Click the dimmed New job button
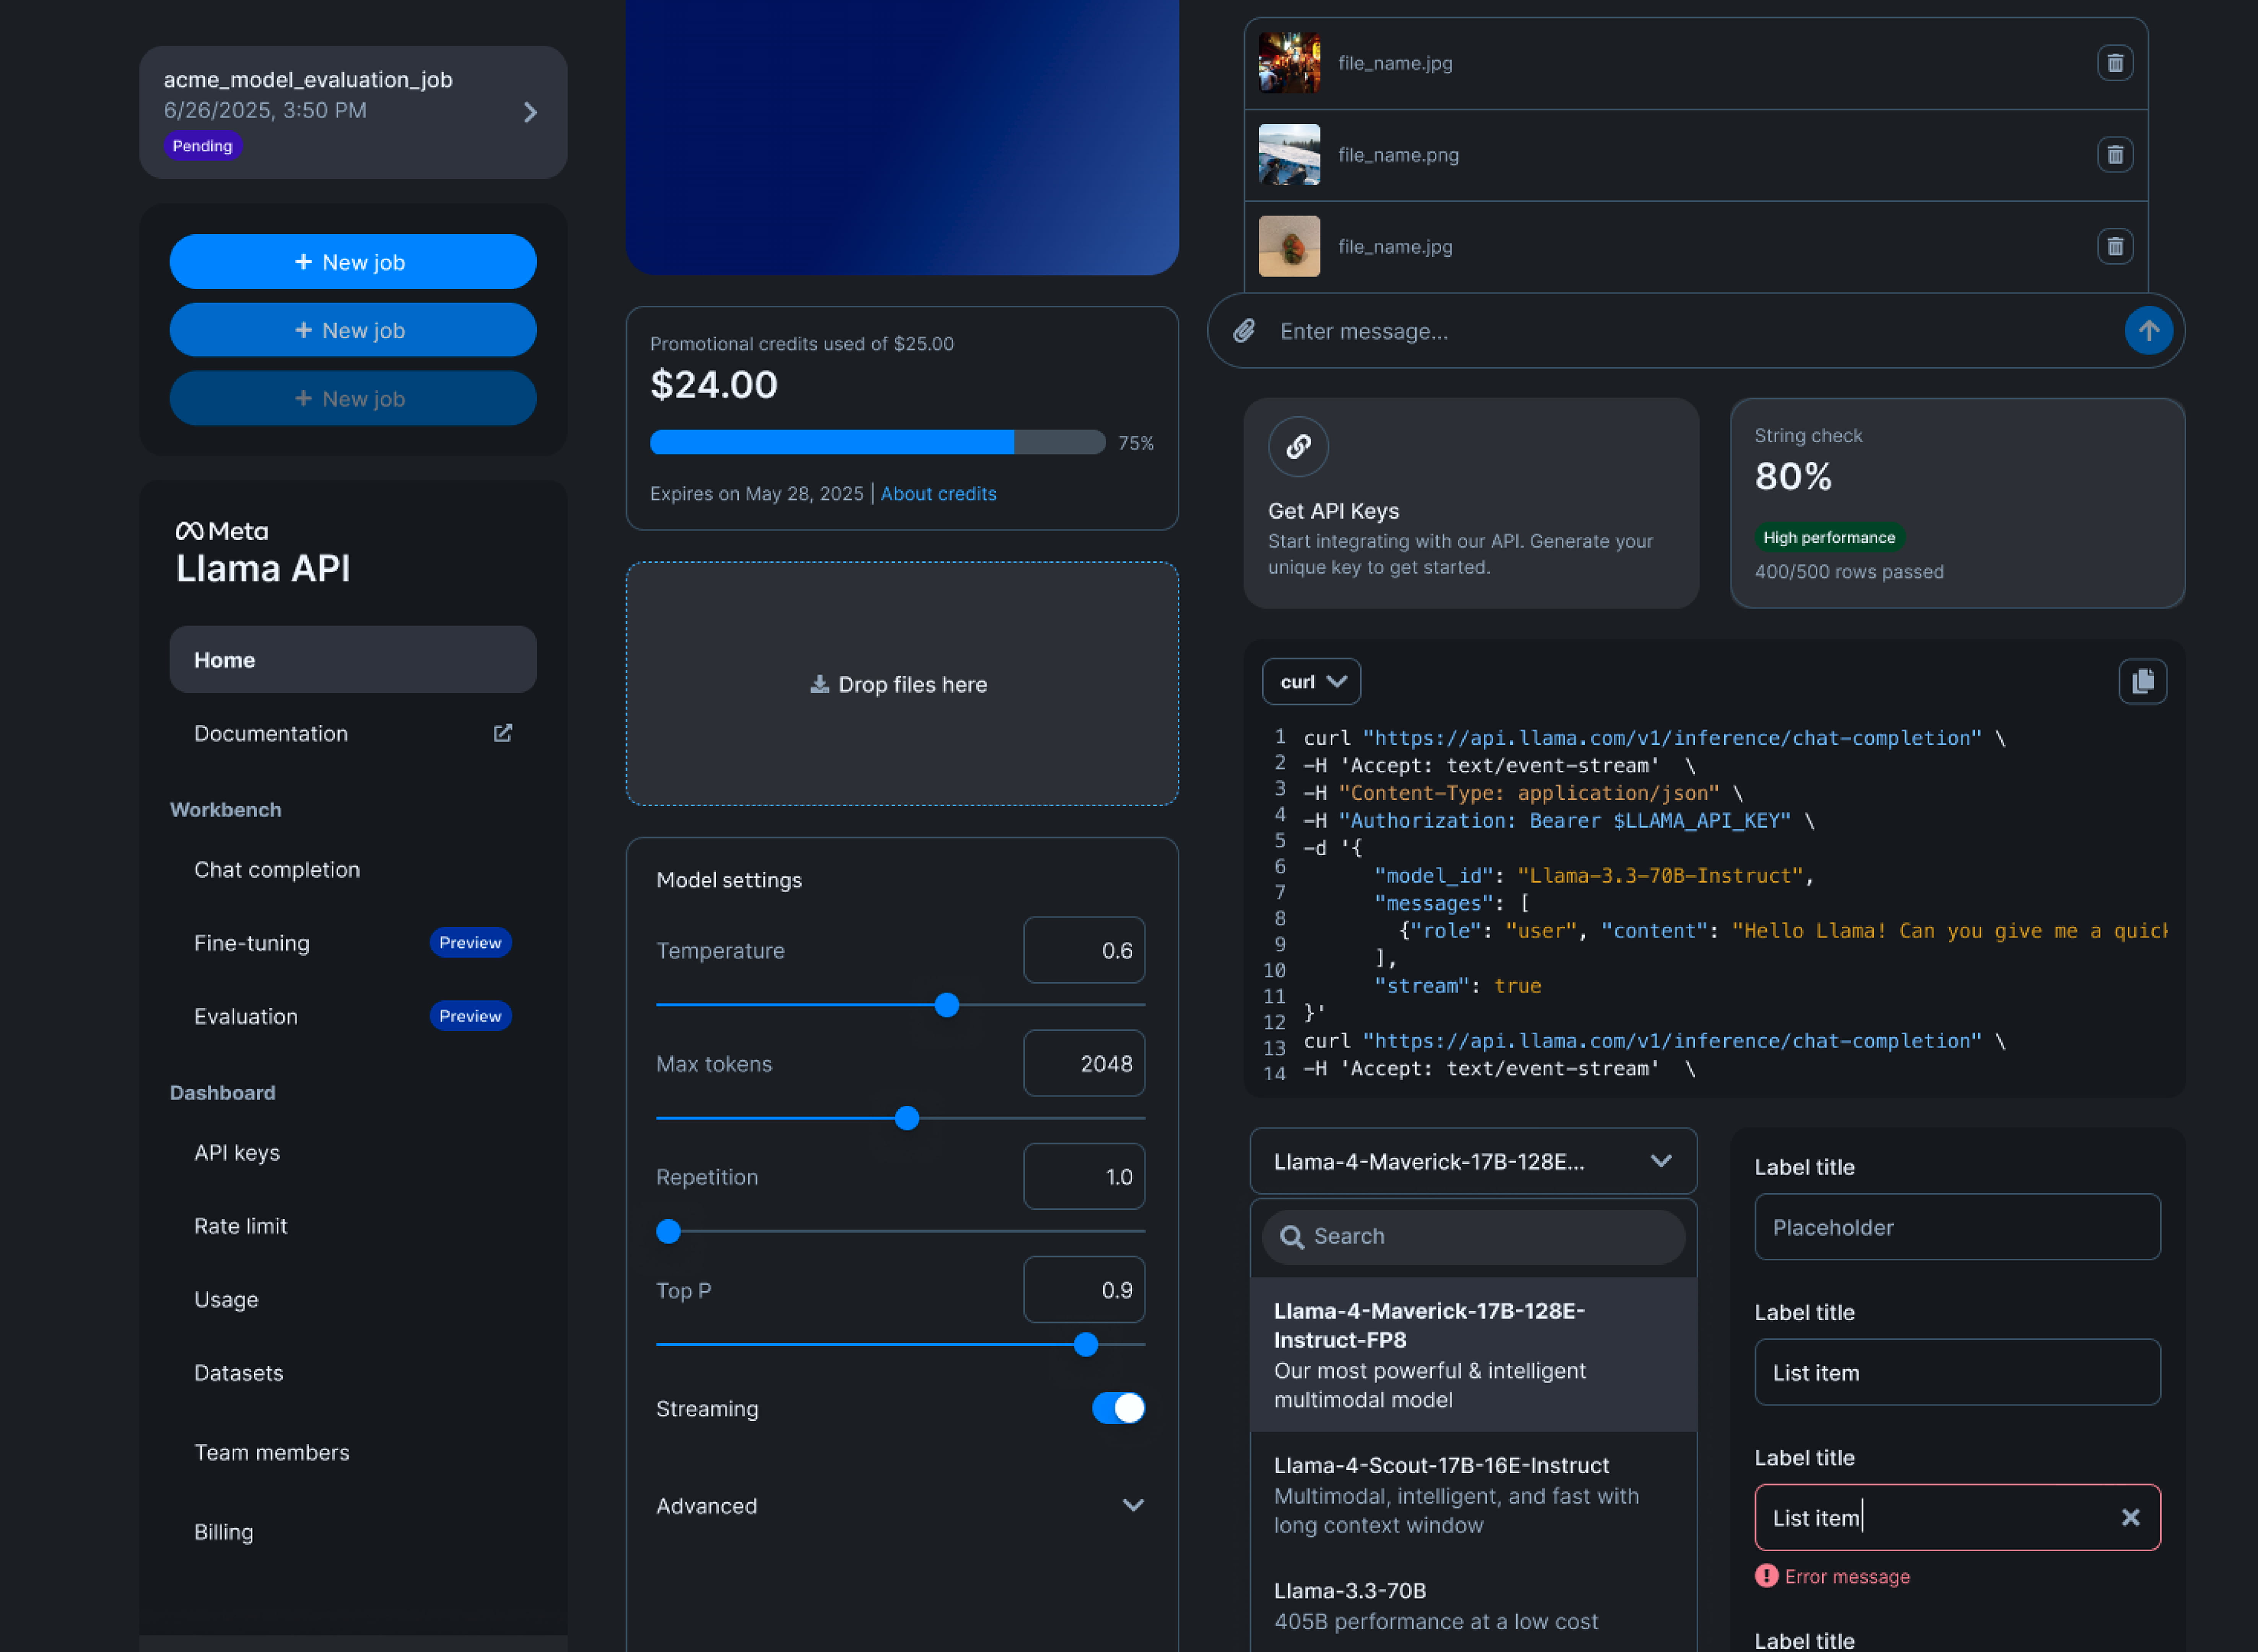 353,398
